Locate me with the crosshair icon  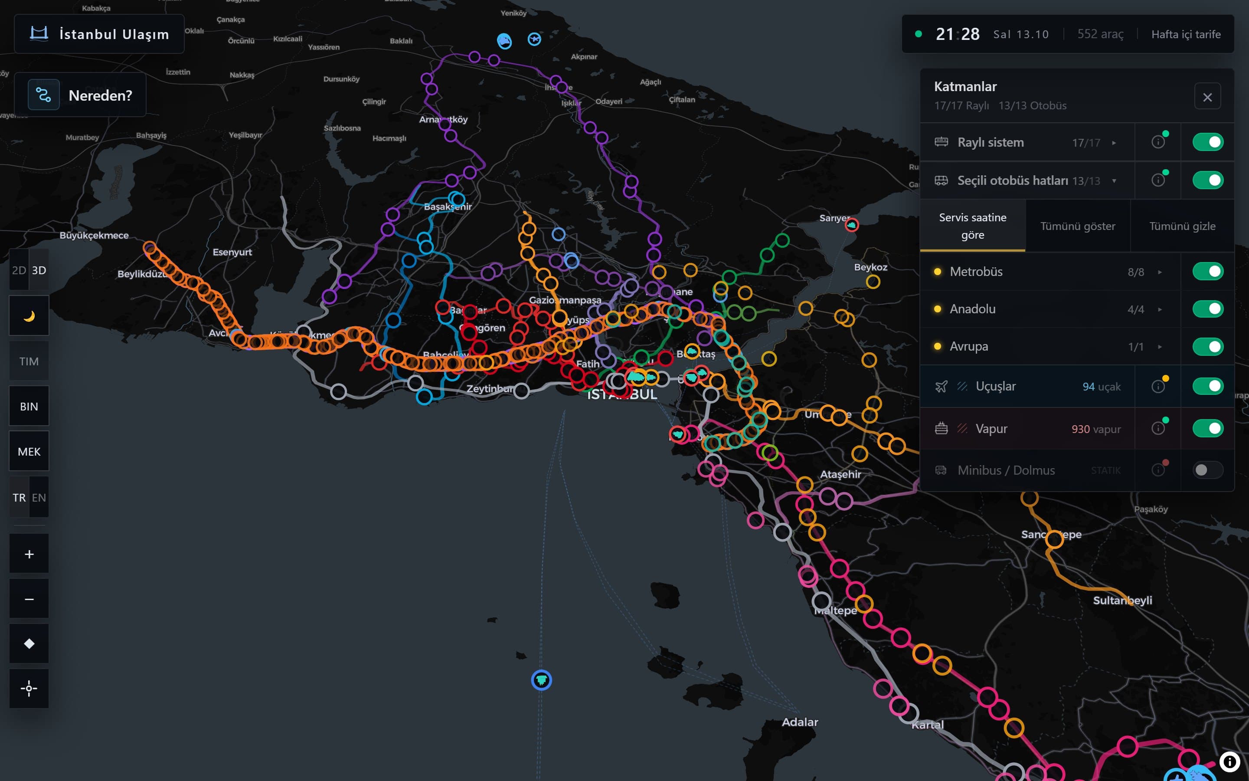tap(29, 689)
